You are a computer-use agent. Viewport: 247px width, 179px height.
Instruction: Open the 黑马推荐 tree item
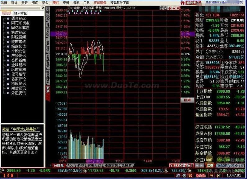tap(18, 74)
